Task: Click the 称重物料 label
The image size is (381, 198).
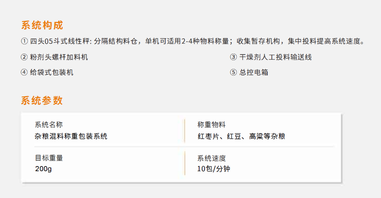Action: point(212,125)
